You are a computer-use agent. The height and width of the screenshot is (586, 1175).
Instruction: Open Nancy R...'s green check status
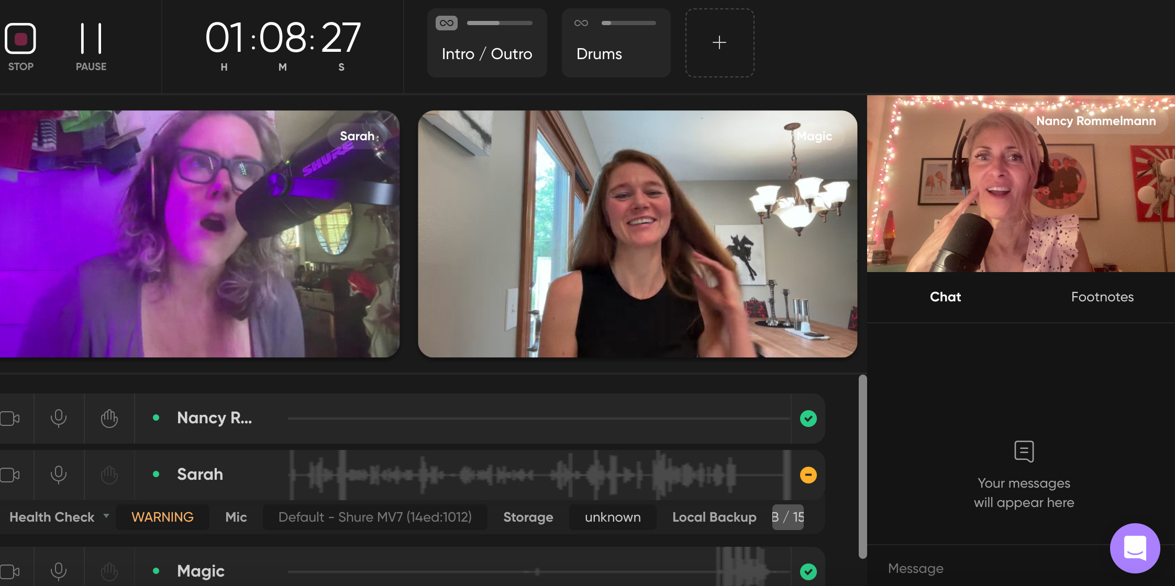[x=808, y=419]
